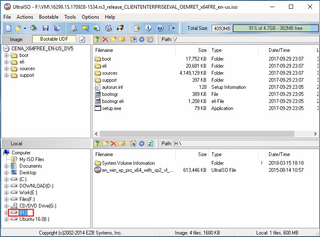This screenshot has height=237, width=320.
Task: Open the Actions menu
Action: pyautogui.click(x=25, y=17)
